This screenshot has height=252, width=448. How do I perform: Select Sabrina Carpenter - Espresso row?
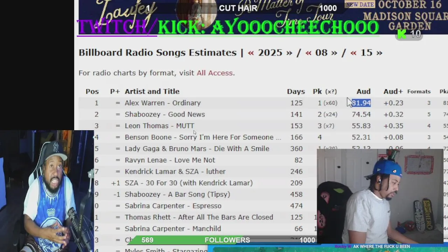(205, 206)
